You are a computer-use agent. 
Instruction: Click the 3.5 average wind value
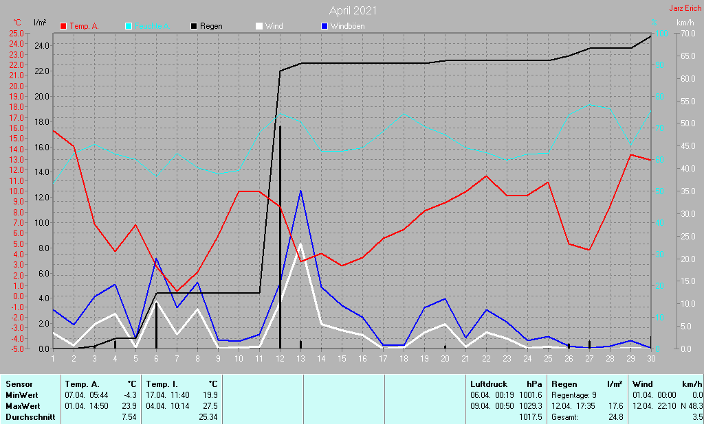pyautogui.click(x=698, y=417)
